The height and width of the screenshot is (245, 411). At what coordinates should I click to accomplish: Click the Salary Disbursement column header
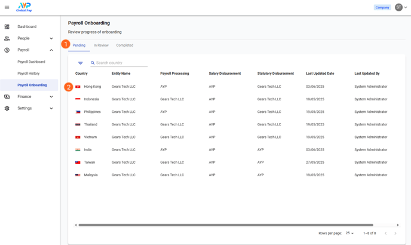click(x=225, y=73)
